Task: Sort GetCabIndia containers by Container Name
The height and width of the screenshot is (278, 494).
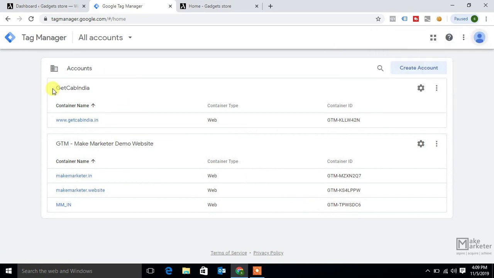Action: coord(75,105)
